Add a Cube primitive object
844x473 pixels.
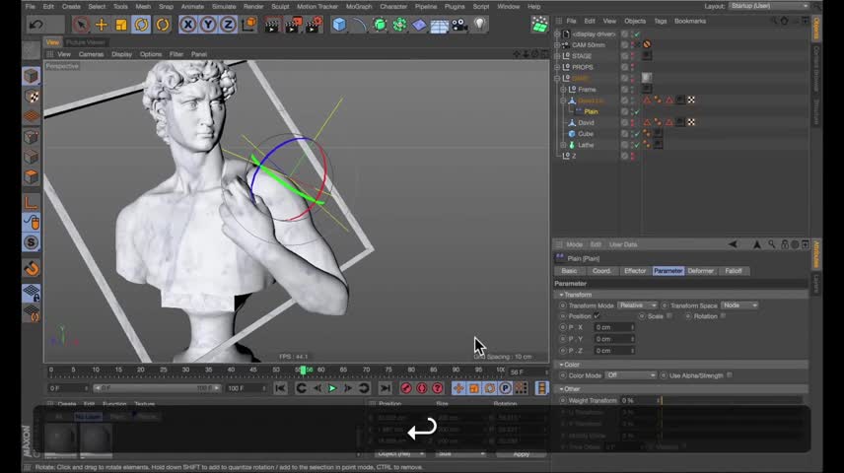339,25
